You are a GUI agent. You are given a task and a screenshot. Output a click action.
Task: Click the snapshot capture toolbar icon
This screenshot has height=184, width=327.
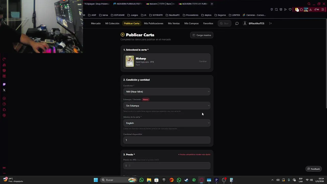tap(276, 9)
